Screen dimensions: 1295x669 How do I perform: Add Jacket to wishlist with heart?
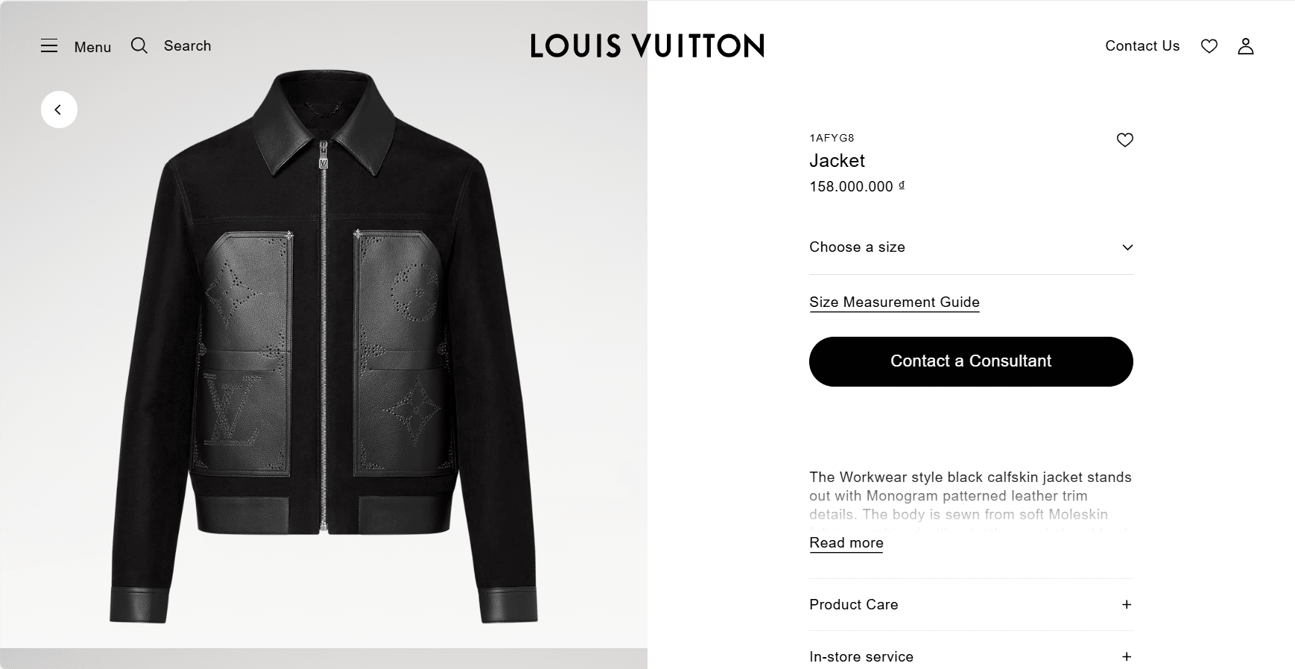pos(1124,140)
